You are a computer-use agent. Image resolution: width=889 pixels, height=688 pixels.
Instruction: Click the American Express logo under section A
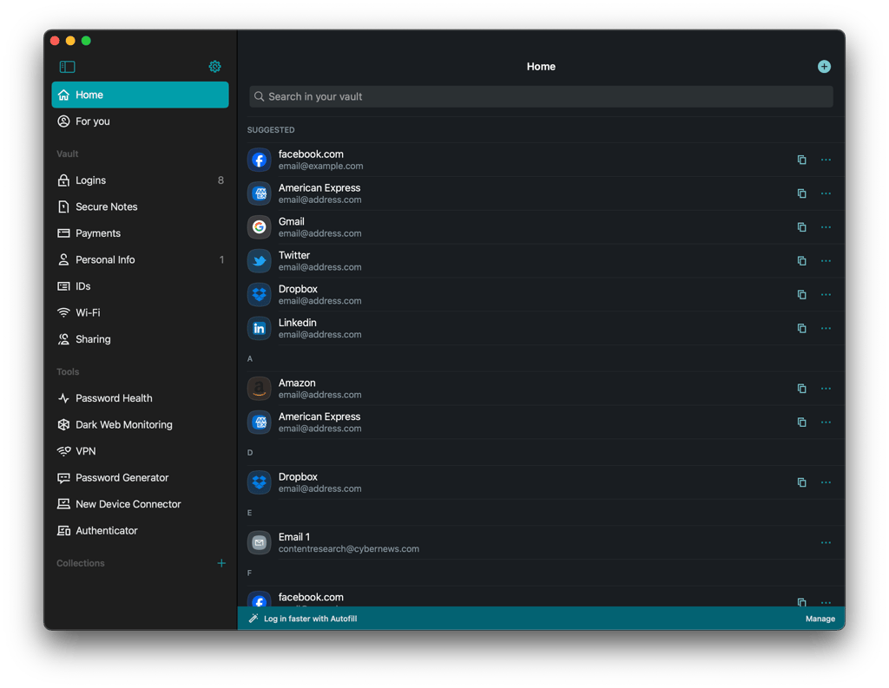tap(259, 423)
